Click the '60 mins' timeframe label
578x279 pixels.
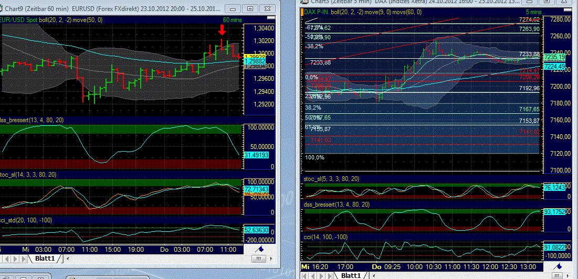(232, 20)
